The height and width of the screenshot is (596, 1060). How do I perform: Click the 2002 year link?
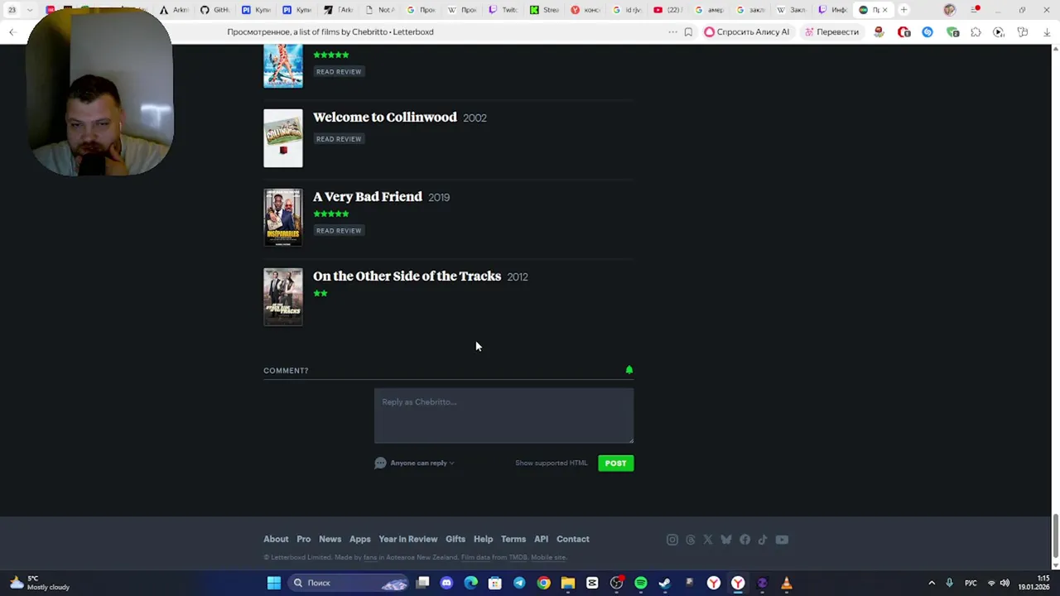[x=475, y=118]
